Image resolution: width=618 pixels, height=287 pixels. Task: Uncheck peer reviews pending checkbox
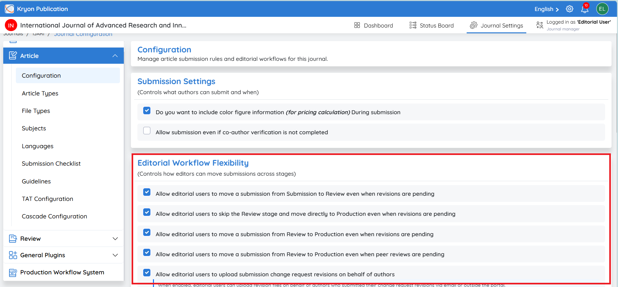(147, 253)
